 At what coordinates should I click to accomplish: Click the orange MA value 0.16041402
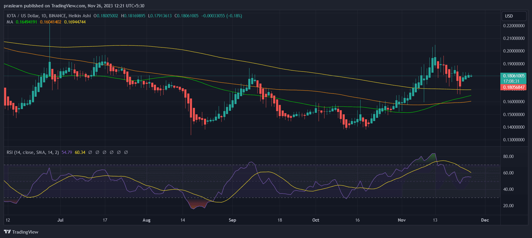(x=51, y=22)
